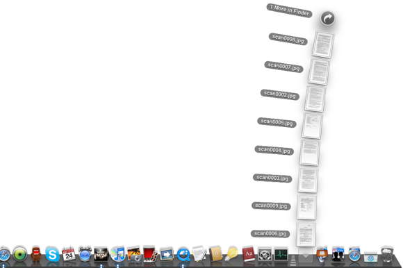This screenshot has height=268, width=403.
Task: Open the Safari compass icon at dock's left end
Action: (x=4, y=254)
